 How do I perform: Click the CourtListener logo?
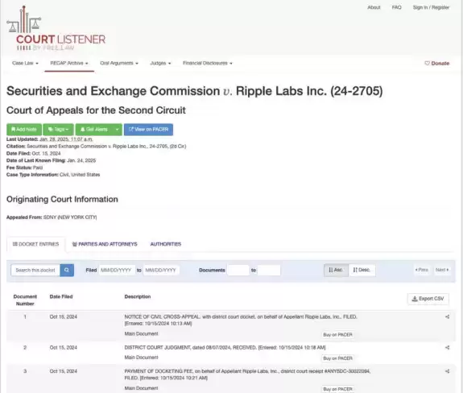(x=56, y=28)
